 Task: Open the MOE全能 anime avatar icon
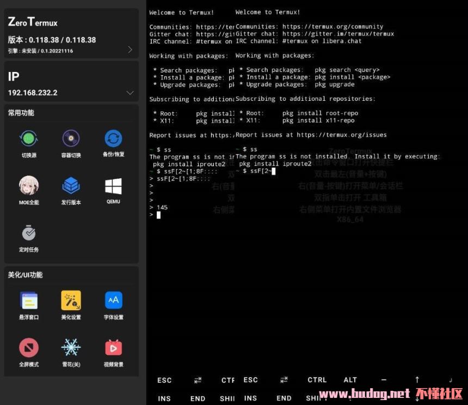[x=29, y=186]
